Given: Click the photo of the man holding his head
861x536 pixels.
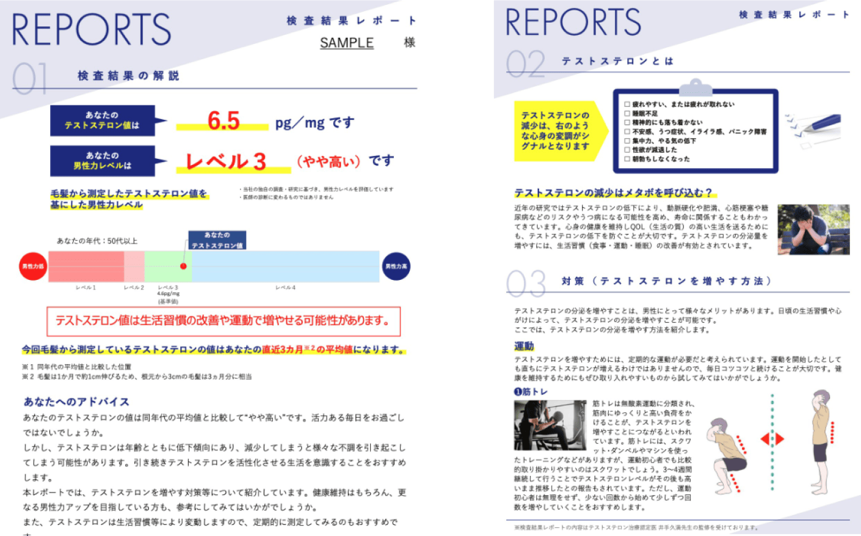Looking at the screenshot, I should 813,229.
